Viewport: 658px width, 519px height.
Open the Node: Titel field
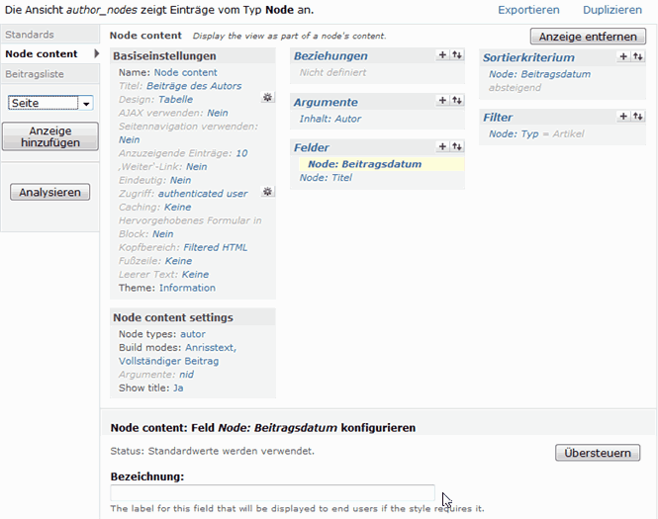(326, 178)
